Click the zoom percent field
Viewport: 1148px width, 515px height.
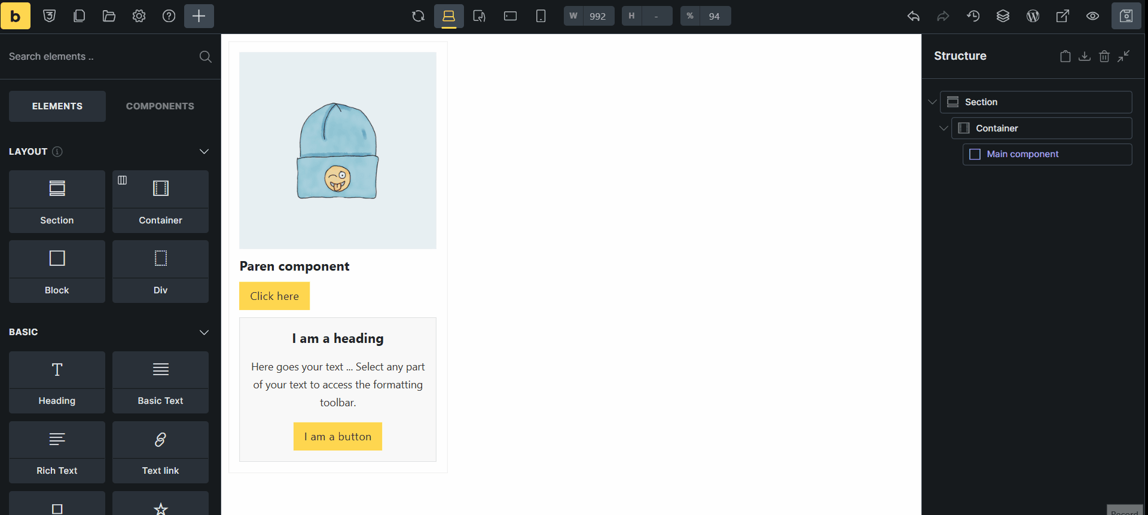[706, 16]
